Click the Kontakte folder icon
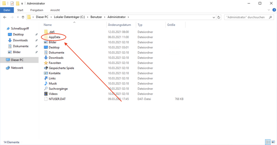This screenshot has height=145, width=277. 46,73
